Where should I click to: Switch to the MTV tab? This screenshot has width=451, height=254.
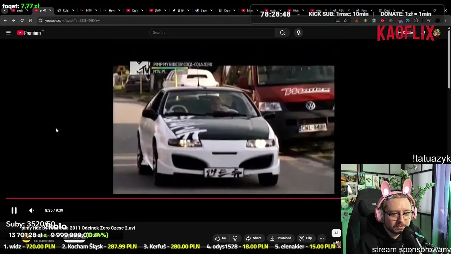pos(88,11)
